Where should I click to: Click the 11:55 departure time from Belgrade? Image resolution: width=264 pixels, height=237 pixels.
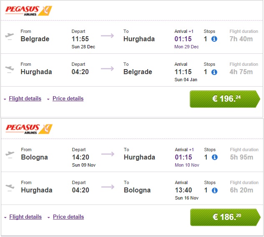(x=80, y=39)
